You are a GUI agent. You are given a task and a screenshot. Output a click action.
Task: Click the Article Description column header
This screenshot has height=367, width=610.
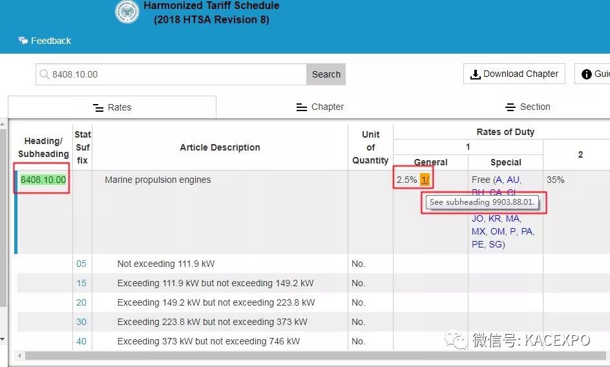pyautogui.click(x=220, y=147)
